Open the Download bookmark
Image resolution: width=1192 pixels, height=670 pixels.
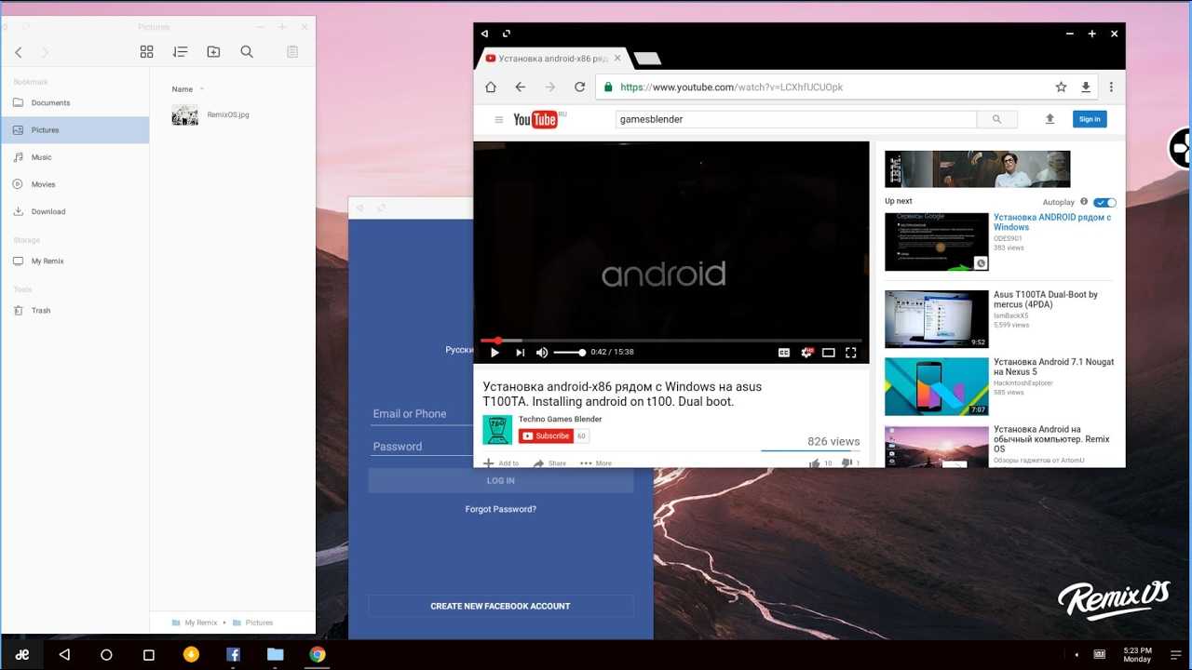(74, 211)
